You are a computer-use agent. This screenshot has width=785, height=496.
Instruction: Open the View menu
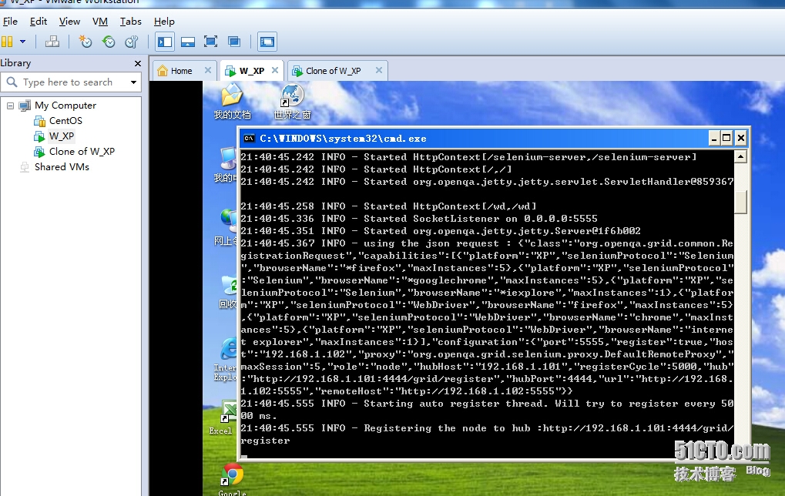pos(69,22)
